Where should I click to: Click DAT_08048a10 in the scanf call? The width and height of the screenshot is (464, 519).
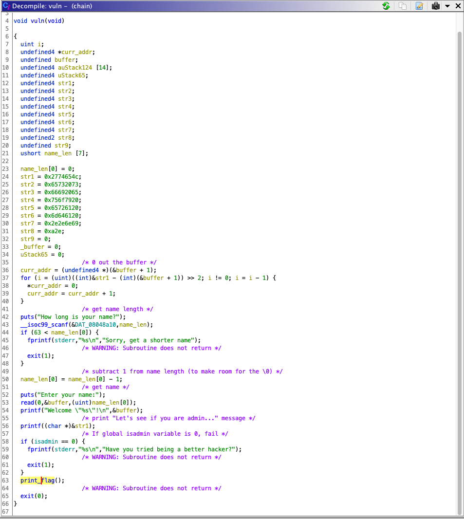point(95,325)
